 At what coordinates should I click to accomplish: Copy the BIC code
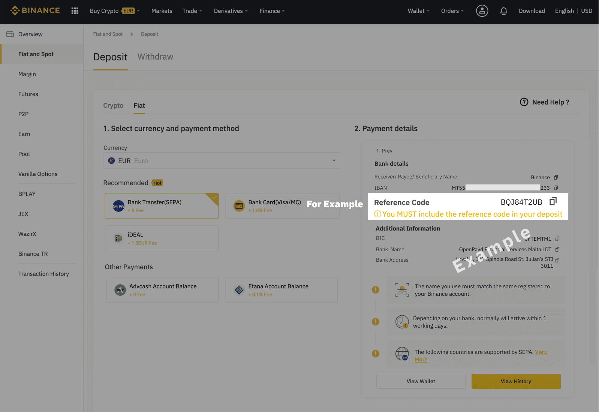[x=557, y=239]
